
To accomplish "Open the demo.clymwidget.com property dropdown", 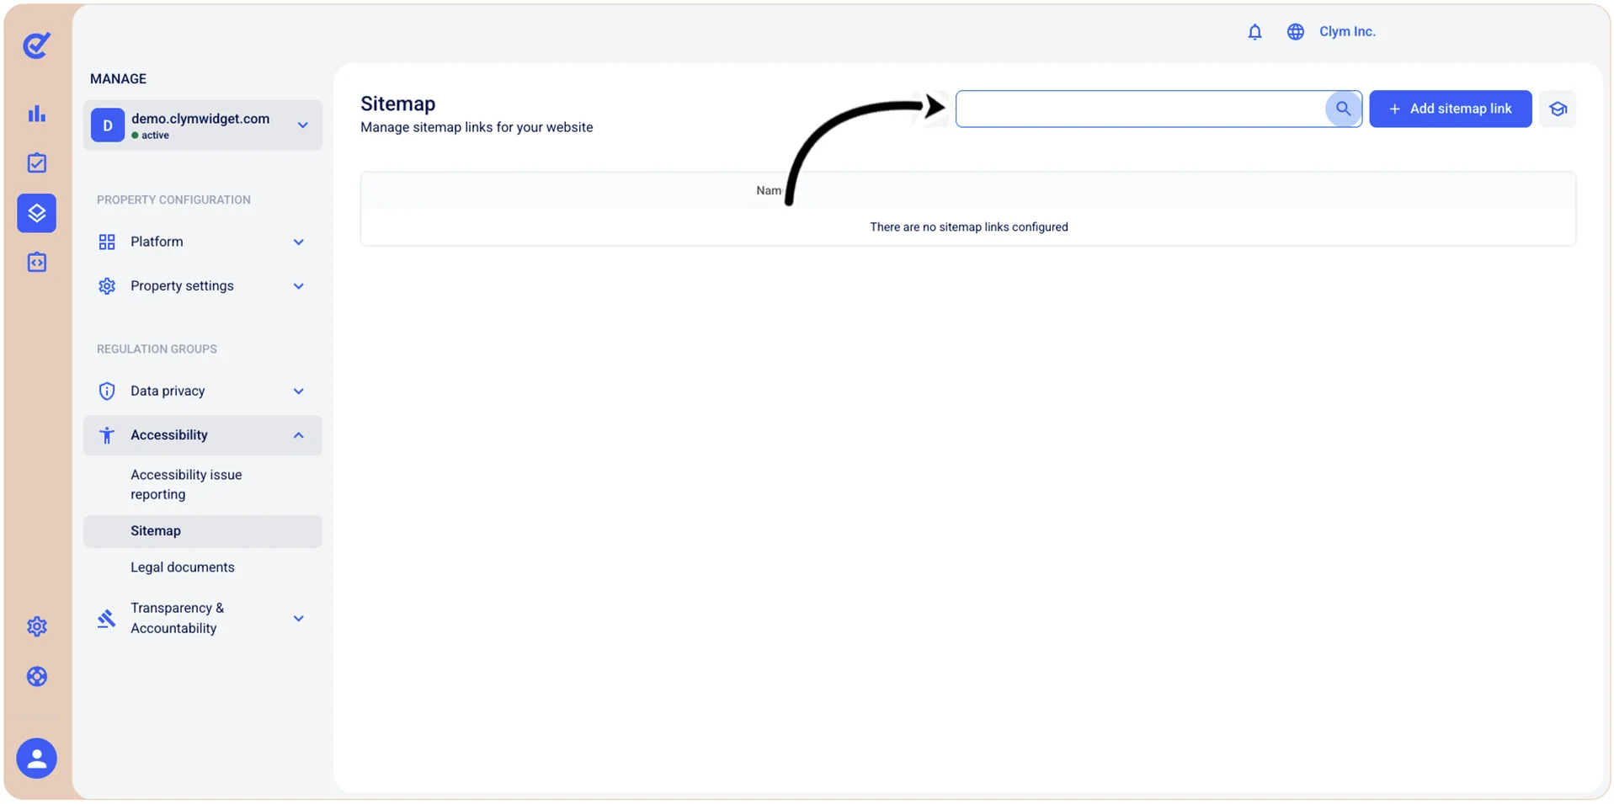I will click(202, 125).
